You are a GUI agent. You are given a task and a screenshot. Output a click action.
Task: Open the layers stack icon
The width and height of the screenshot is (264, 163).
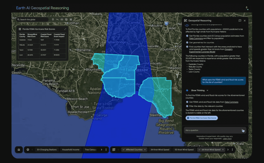(28, 150)
